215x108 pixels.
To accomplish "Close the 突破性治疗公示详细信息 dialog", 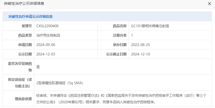I will [209, 4].
